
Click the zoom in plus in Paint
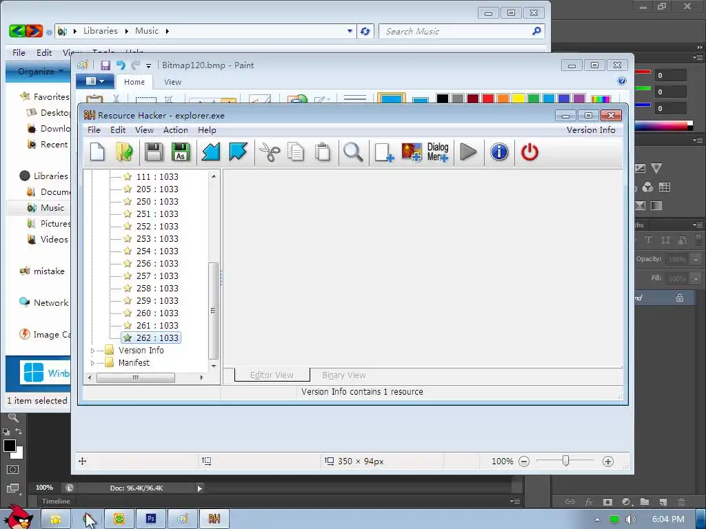(x=608, y=461)
